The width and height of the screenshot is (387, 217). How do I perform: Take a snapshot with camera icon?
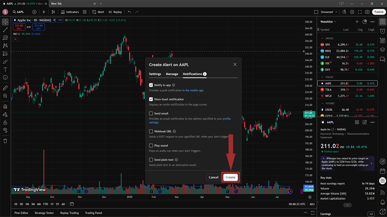pyautogui.click(x=367, y=12)
